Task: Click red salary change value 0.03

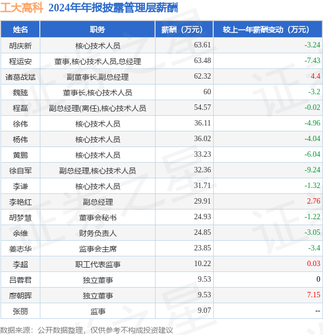Action: pyautogui.click(x=313, y=263)
